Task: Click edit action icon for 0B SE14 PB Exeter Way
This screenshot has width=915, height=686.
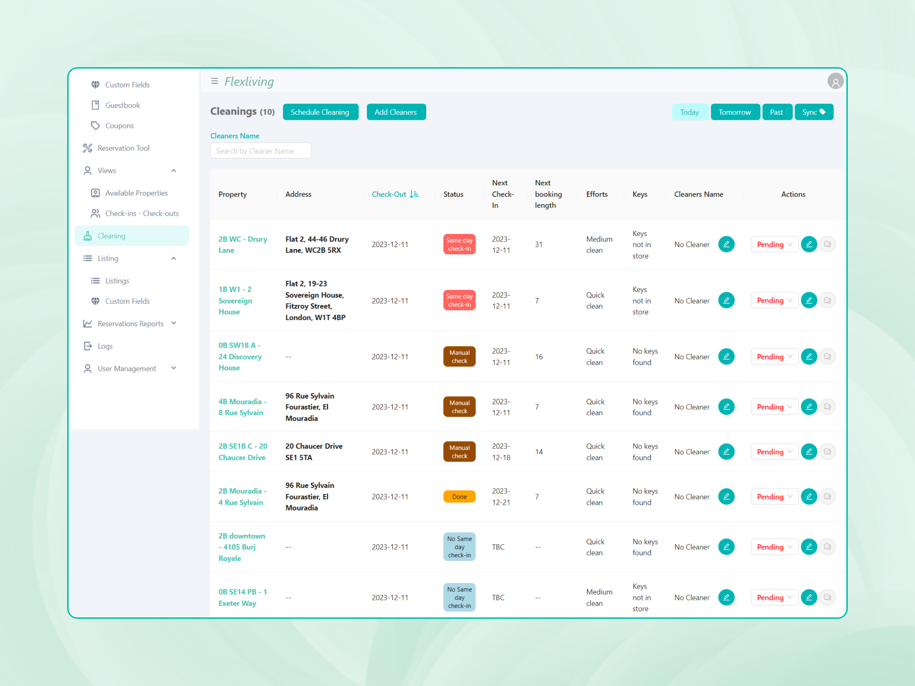Action: 809,597
